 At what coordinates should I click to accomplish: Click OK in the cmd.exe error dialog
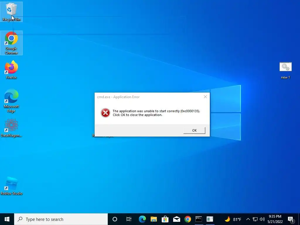click(194, 130)
